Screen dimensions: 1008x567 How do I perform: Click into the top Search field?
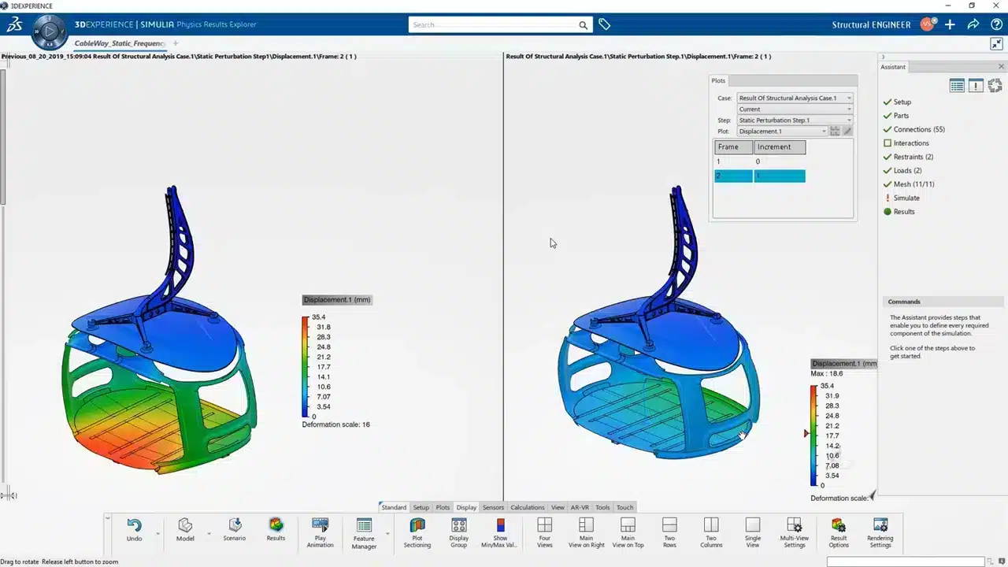click(x=493, y=25)
